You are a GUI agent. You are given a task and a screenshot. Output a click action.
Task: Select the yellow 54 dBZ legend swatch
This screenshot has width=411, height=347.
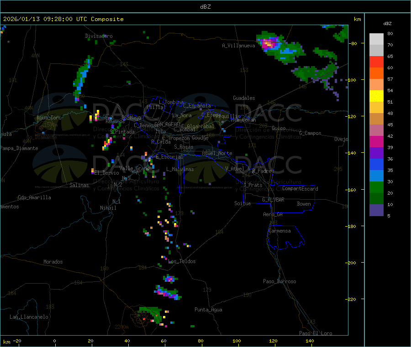pos(376,96)
